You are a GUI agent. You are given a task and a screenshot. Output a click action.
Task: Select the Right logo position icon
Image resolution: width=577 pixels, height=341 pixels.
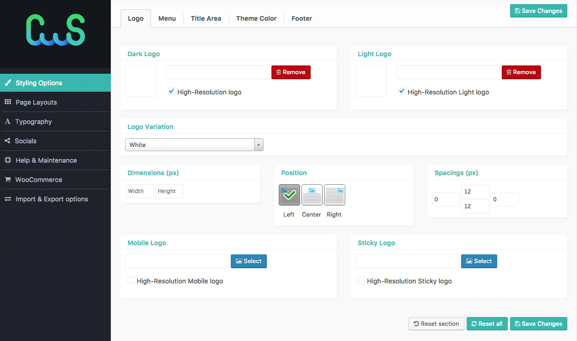point(335,195)
